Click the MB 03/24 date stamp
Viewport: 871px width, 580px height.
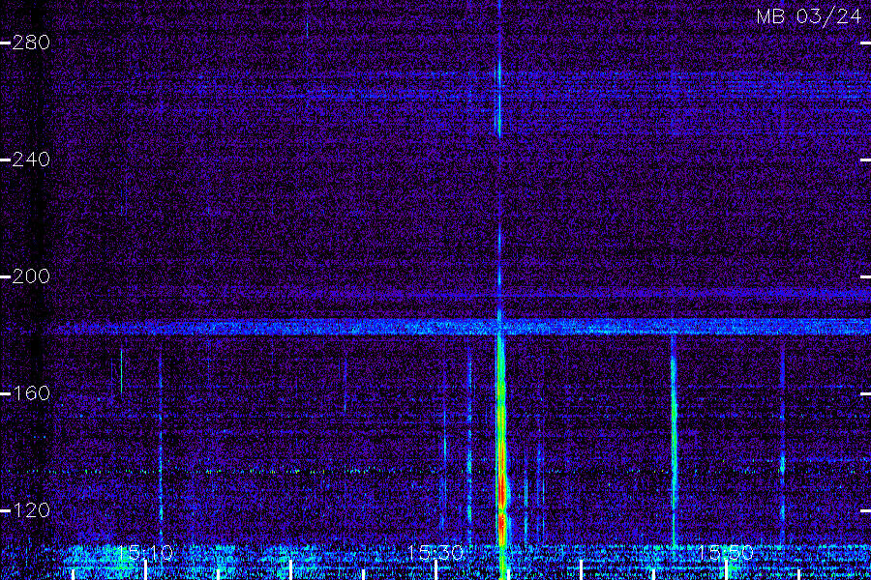click(x=809, y=16)
